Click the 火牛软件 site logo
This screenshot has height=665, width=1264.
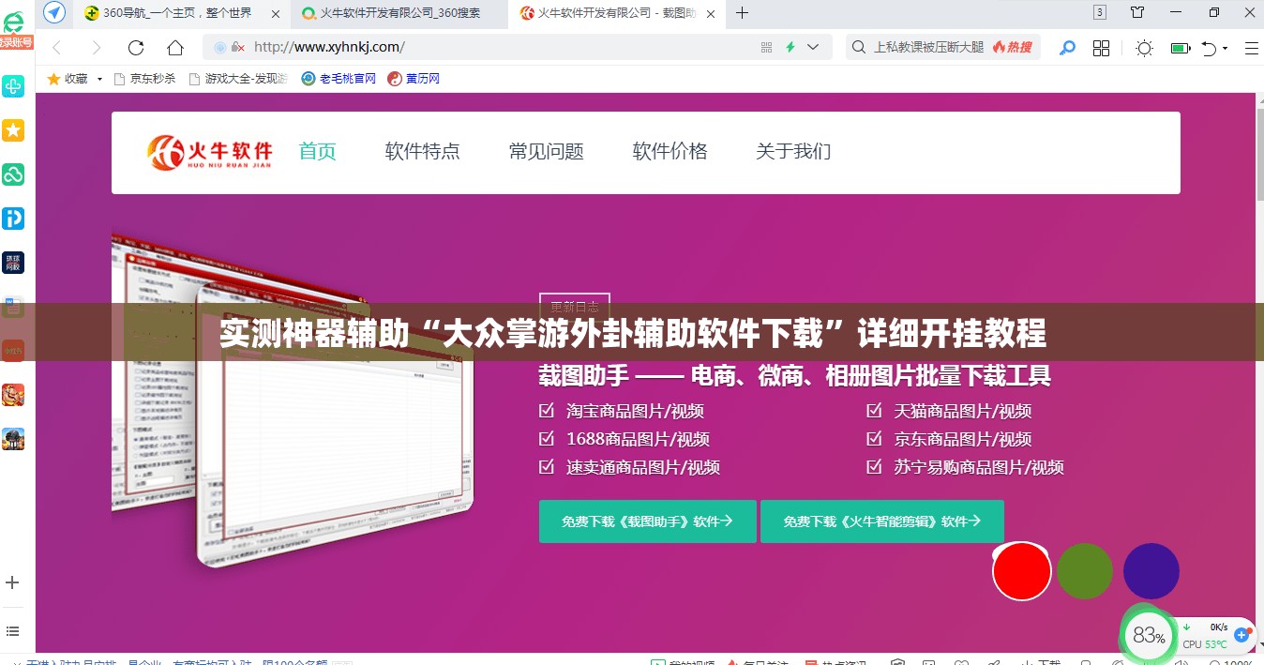pyautogui.click(x=209, y=153)
